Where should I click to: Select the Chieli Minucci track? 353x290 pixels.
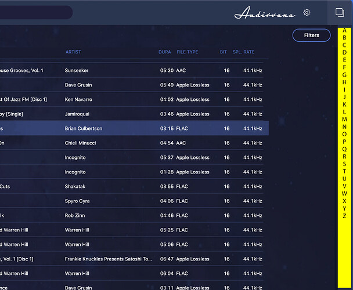pyautogui.click(x=131, y=143)
